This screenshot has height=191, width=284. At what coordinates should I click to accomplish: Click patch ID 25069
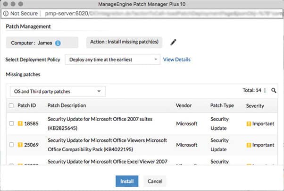(31, 145)
